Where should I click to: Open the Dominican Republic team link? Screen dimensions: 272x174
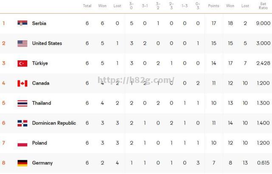(54, 123)
